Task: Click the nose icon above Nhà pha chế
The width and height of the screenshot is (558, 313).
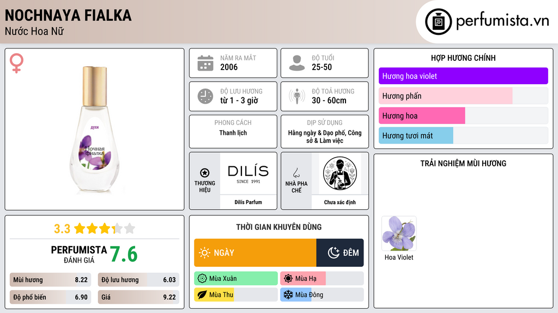Action: pos(296,173)
